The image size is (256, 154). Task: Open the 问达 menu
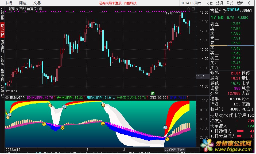pyautogui.click(x=22, y=3)
